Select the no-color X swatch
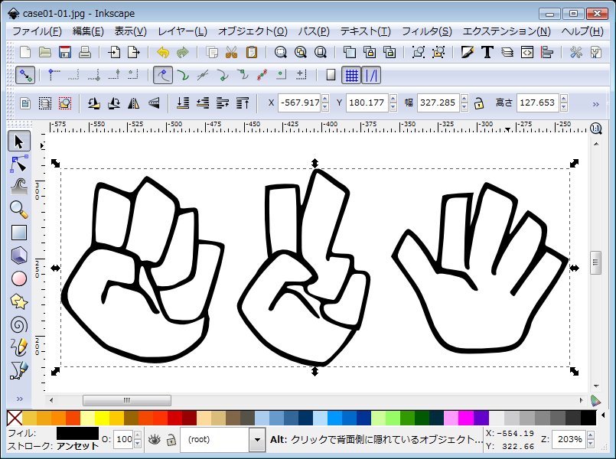The image size is (616, 459). click(15, 418)
